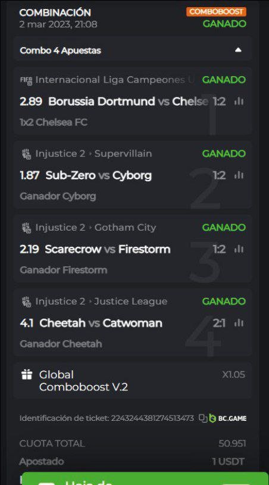Click the Injustice 2 Supervillain esports icon
The image size is (269, 485).
point(27,154)
